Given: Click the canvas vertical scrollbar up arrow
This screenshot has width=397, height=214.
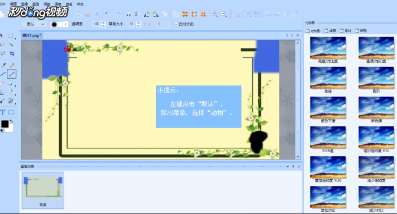Looking at the screenshot, I should click(298, 43).
